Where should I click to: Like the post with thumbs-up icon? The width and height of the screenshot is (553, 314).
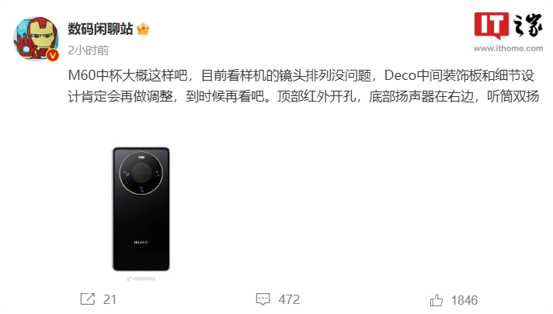[x=436, y=300]
